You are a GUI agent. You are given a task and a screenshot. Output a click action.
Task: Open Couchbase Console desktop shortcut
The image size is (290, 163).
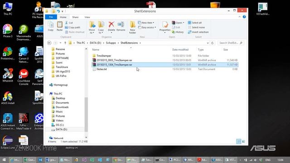click(24, 77)
